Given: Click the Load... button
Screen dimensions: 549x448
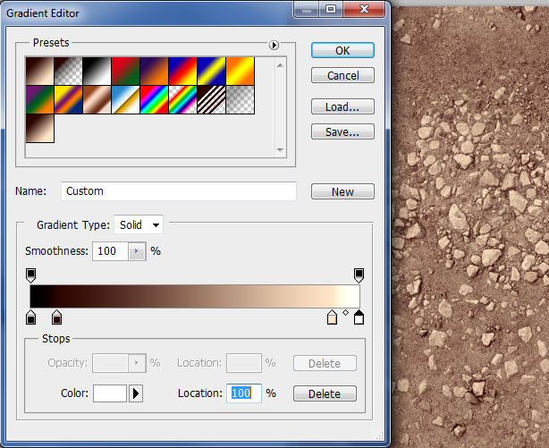Looking at the screenshot, I should [x=342, y=106].
